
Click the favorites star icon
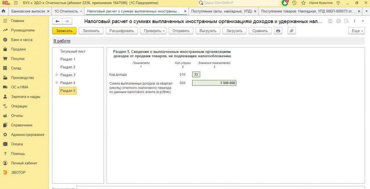(304, 3)
